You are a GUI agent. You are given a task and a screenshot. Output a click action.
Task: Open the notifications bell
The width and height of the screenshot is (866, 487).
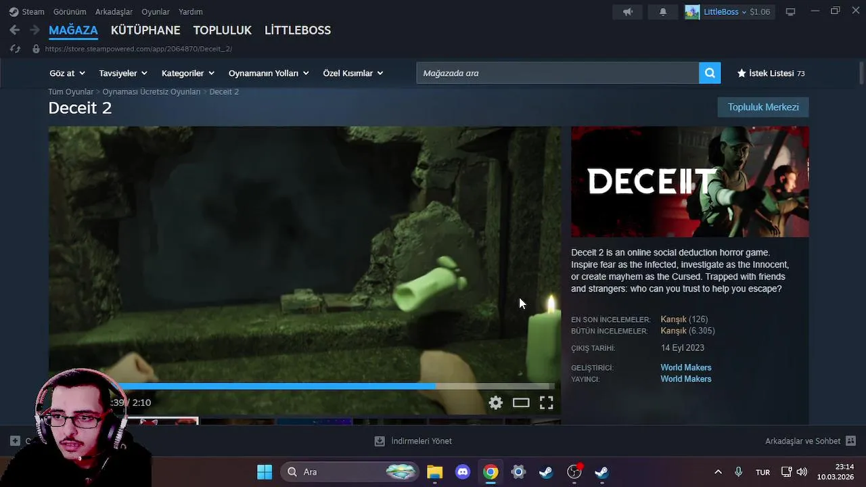pyautogui.click(x=663, y=11)
